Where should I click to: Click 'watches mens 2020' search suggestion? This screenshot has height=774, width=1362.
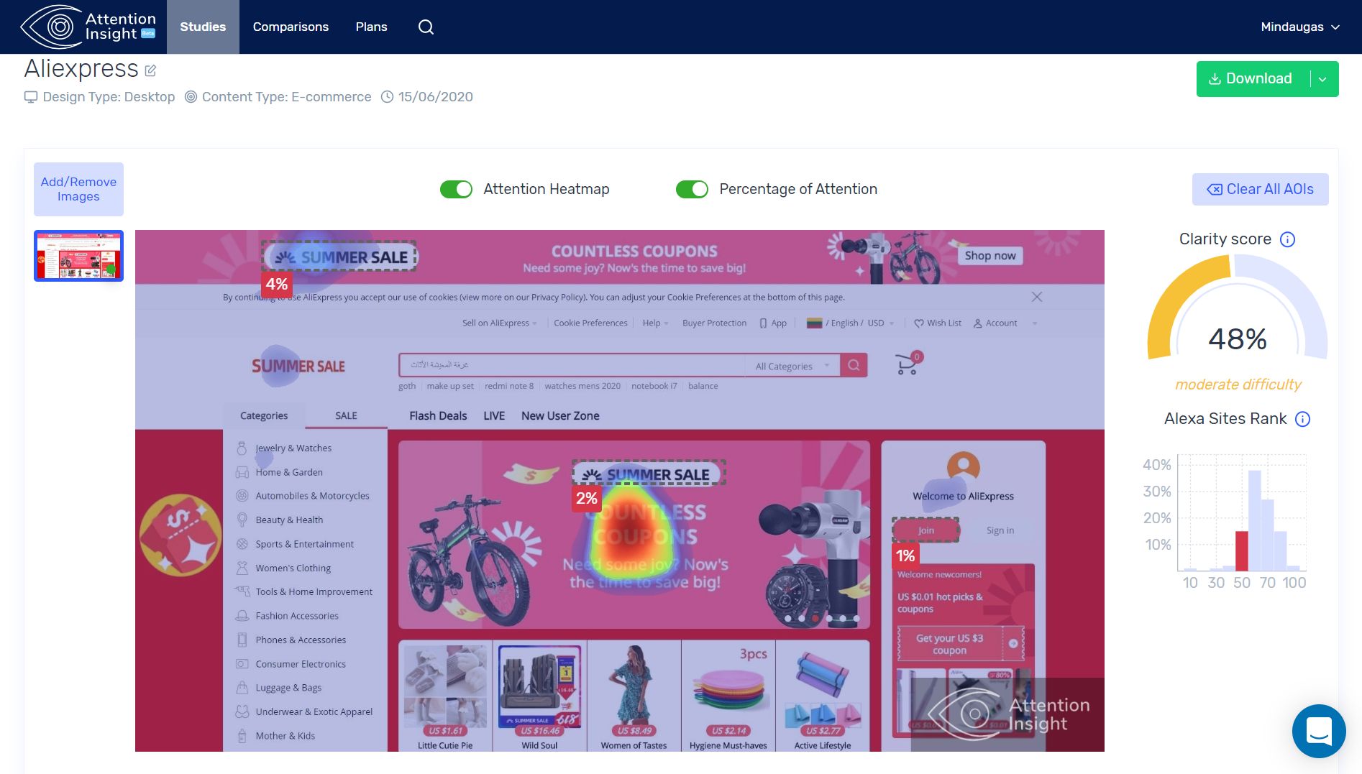click(582, 386)
